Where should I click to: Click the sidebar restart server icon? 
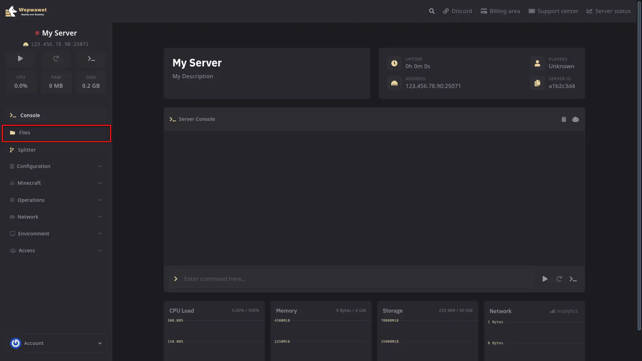(56, 59)
